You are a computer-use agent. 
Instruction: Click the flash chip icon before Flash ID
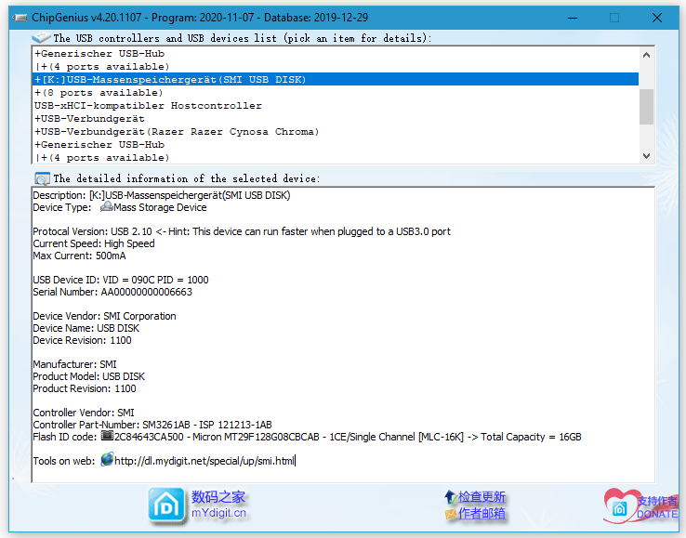point(107,436)
